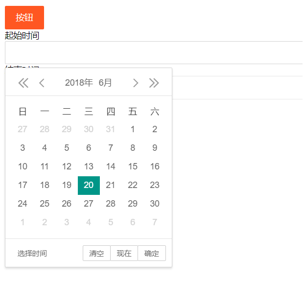Open 选择时间 time picker
Viewport: 303px width, 283px height.
coord(32,254)
